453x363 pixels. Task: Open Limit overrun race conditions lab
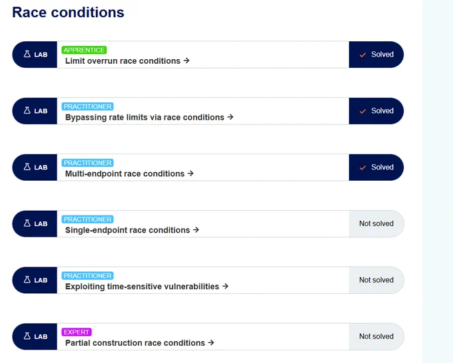point(127,61)
